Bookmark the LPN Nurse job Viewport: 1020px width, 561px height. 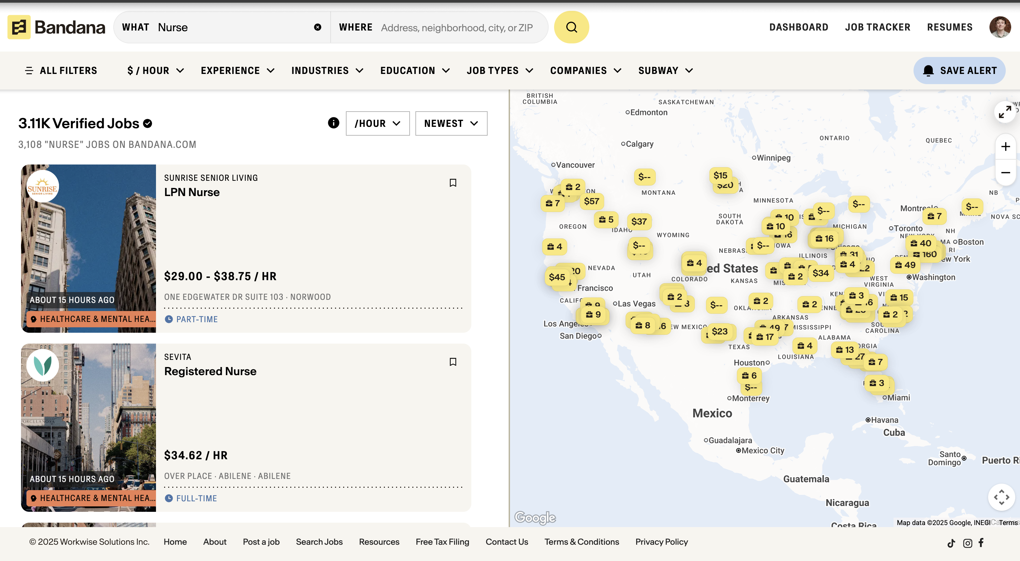click(453, 182)
